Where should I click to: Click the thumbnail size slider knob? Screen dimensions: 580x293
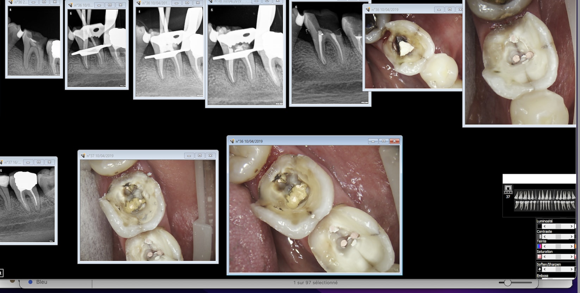point(507,282)
